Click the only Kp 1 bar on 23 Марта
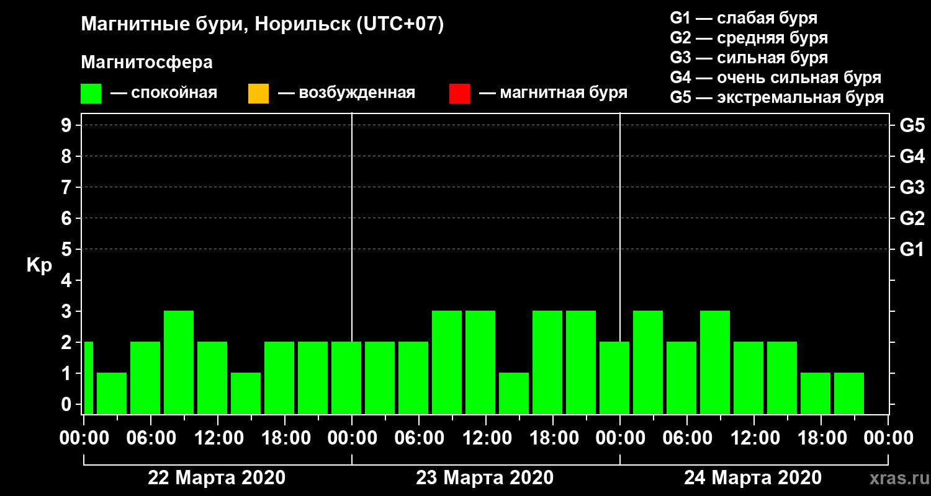The width and height of the screenshot is (931, 496). [514, 393]
